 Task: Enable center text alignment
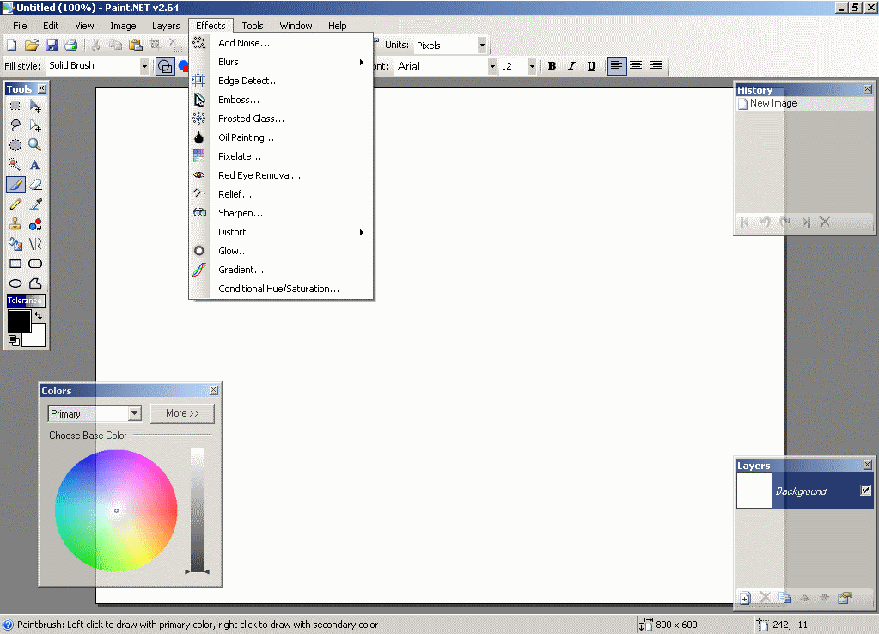(x=636, y=66)
